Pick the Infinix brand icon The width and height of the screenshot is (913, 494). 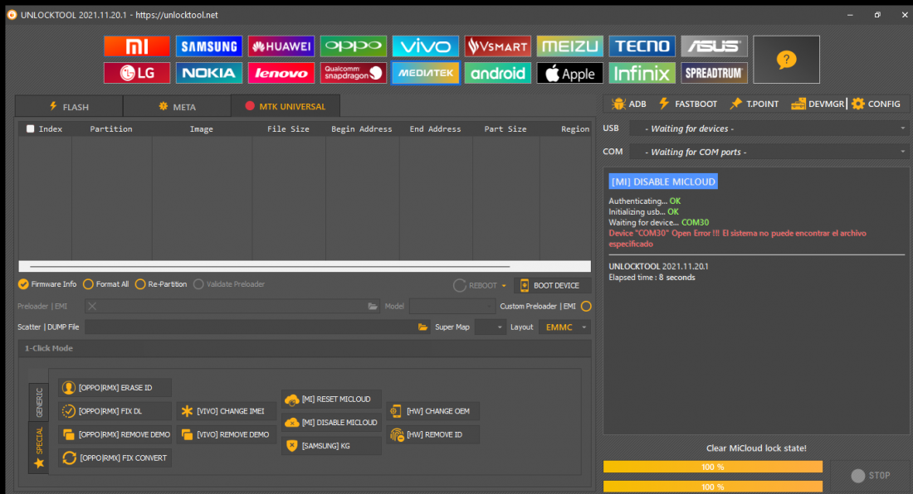(x=642, y=73)
